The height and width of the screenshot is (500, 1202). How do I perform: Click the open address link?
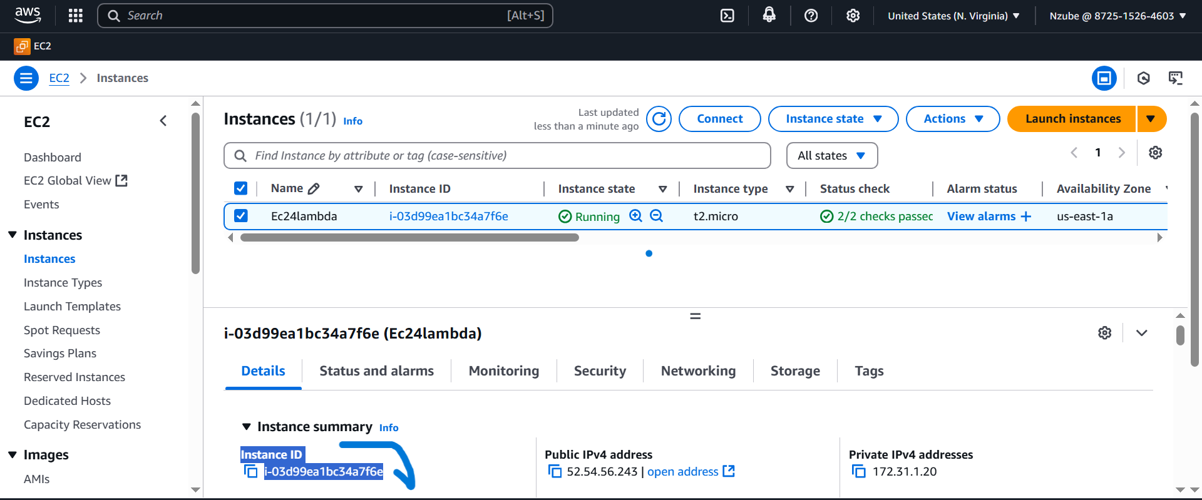pyautogui.click(x=683, y=472)
